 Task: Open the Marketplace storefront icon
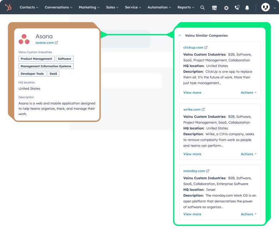point(214,8)
